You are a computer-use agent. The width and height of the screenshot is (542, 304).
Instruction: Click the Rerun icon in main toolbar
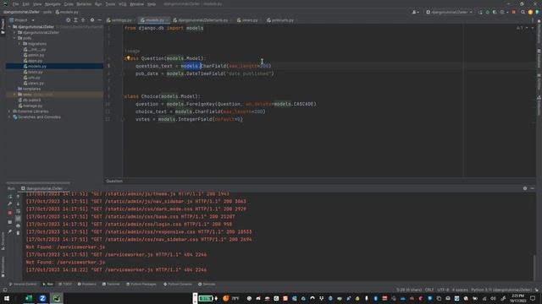click(x=480, y=12)
